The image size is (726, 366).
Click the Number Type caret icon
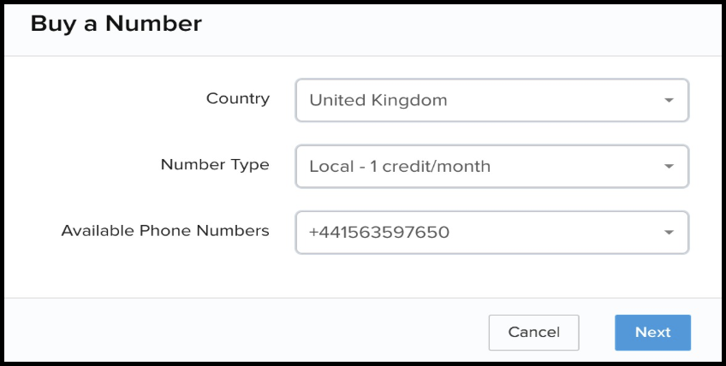pyautogui.click(x=669, y=167)
